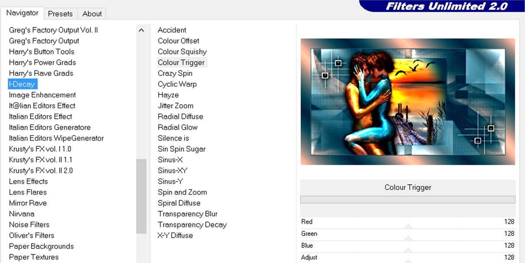525x263 pixels.
Task: Select the Radial Glow filter
Action: tap(178, 127)
